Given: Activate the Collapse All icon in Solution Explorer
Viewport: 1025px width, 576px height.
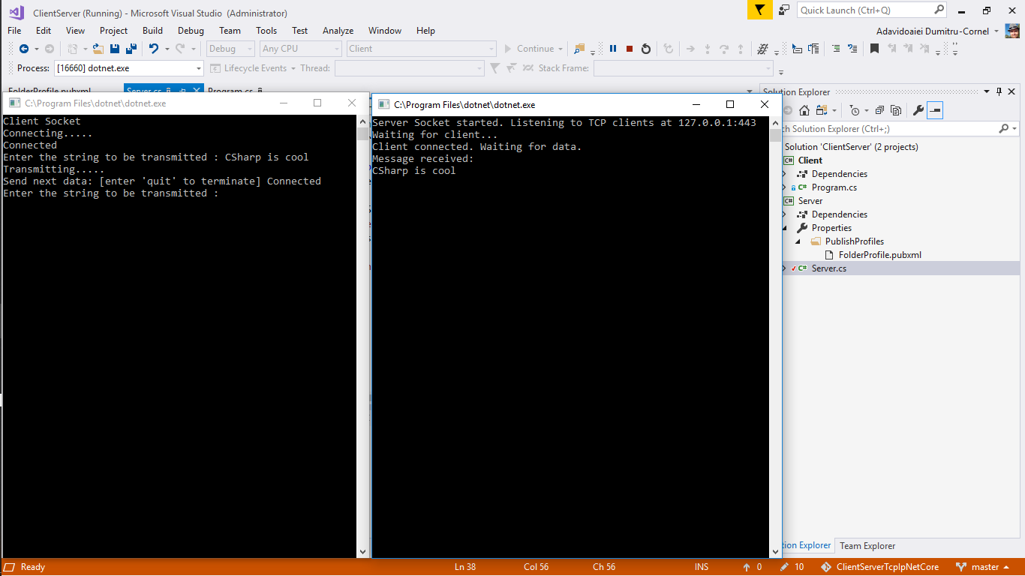Looking at the screenshot, I should point(880,110).
